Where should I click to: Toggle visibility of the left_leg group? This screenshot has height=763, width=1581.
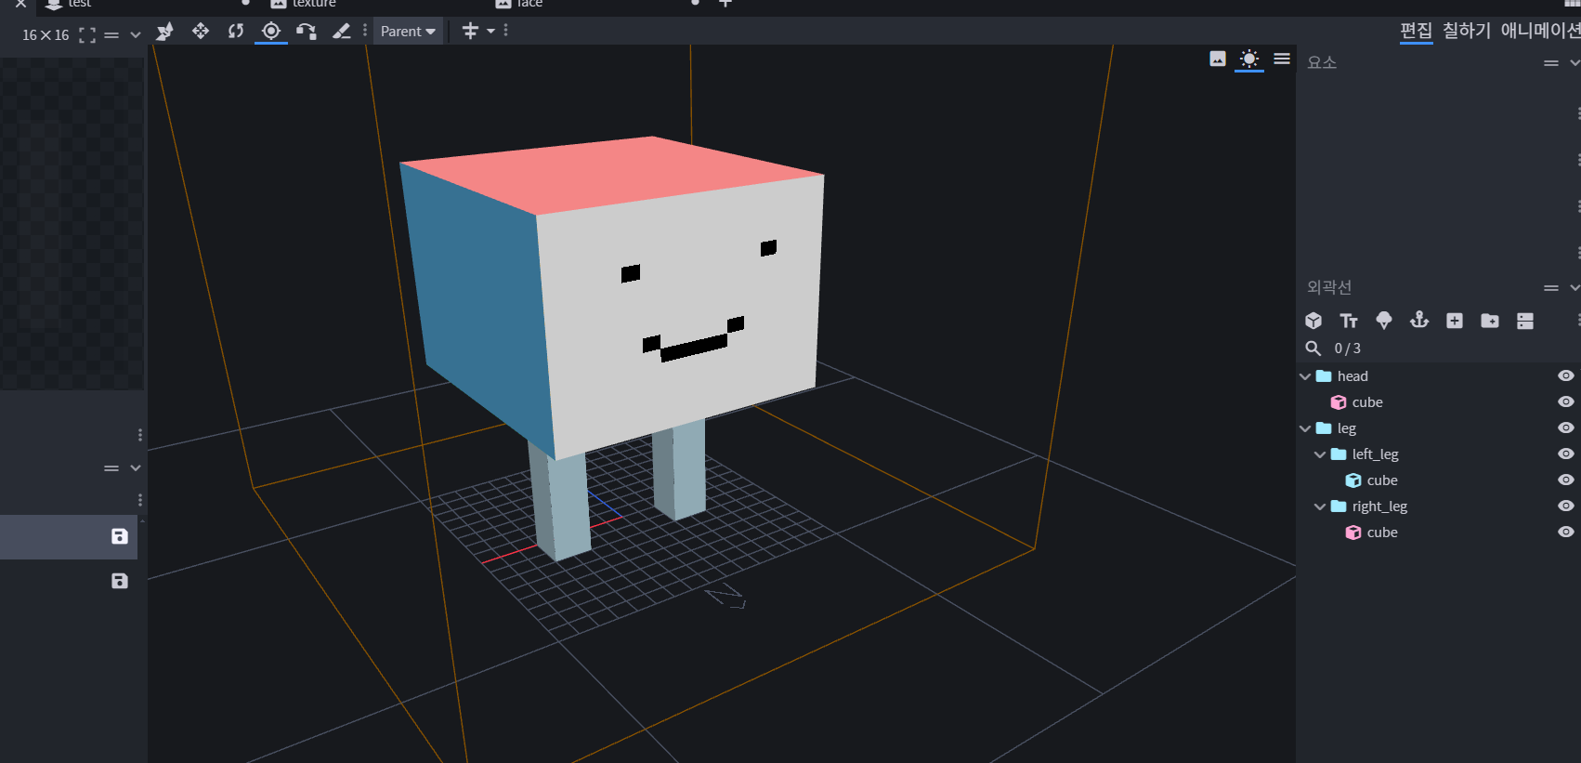pos(1566,454)
